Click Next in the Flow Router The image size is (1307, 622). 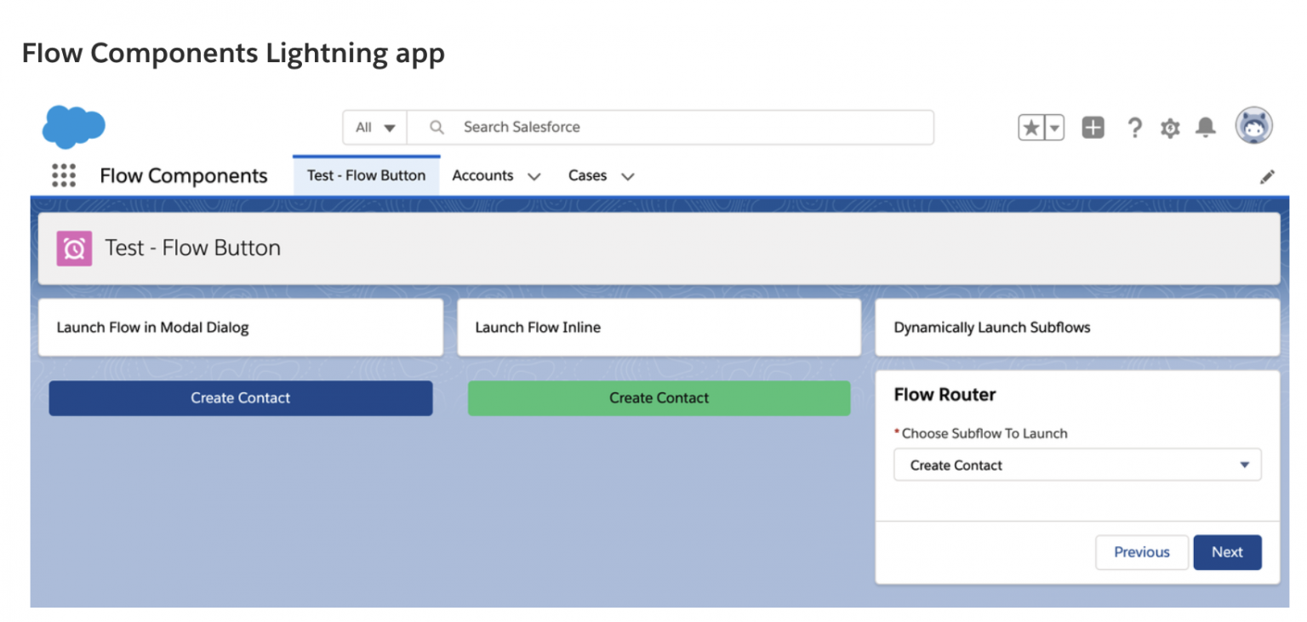(x=1227, y=552)
